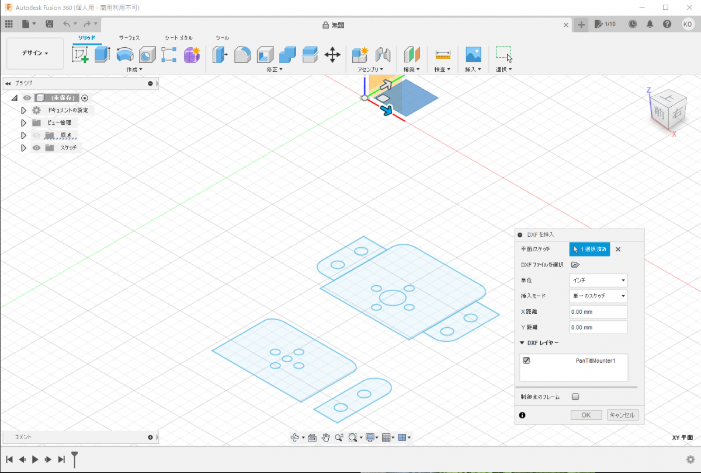Uncheck the PanTiltMounter1 DXF layer
Viewport: 701px width, 473px height.
527,360
